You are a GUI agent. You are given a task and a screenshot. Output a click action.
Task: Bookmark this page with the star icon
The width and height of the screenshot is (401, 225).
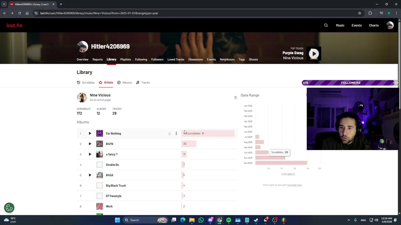(x=360, y=13)
